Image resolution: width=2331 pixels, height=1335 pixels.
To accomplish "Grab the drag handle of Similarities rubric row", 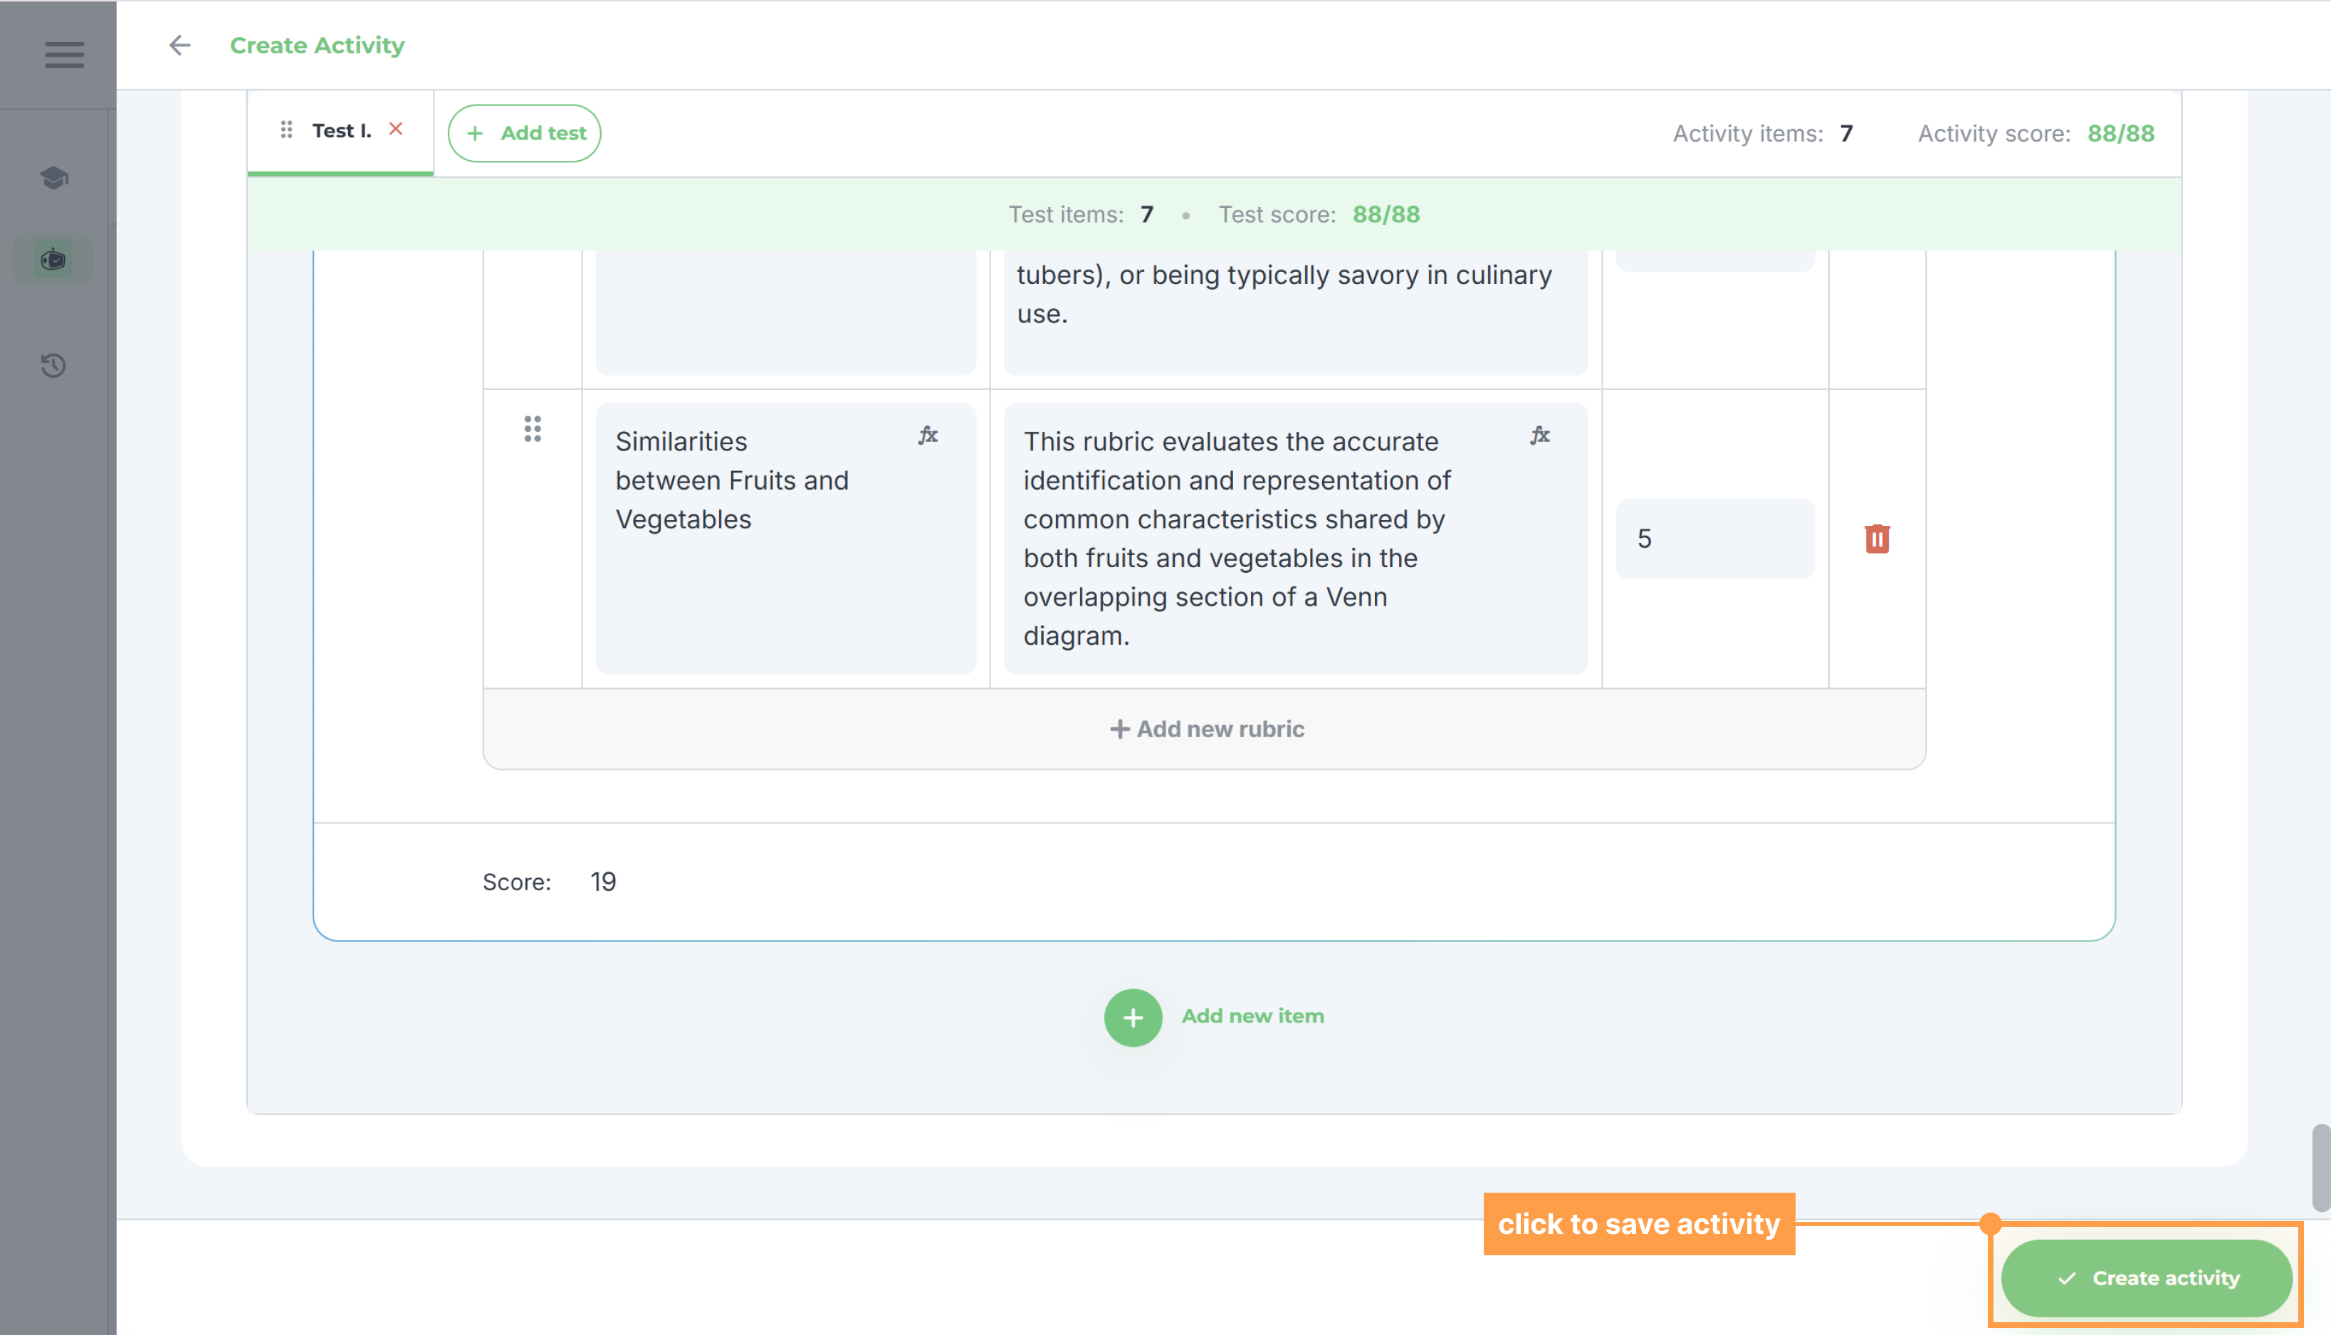I will 532,428.
